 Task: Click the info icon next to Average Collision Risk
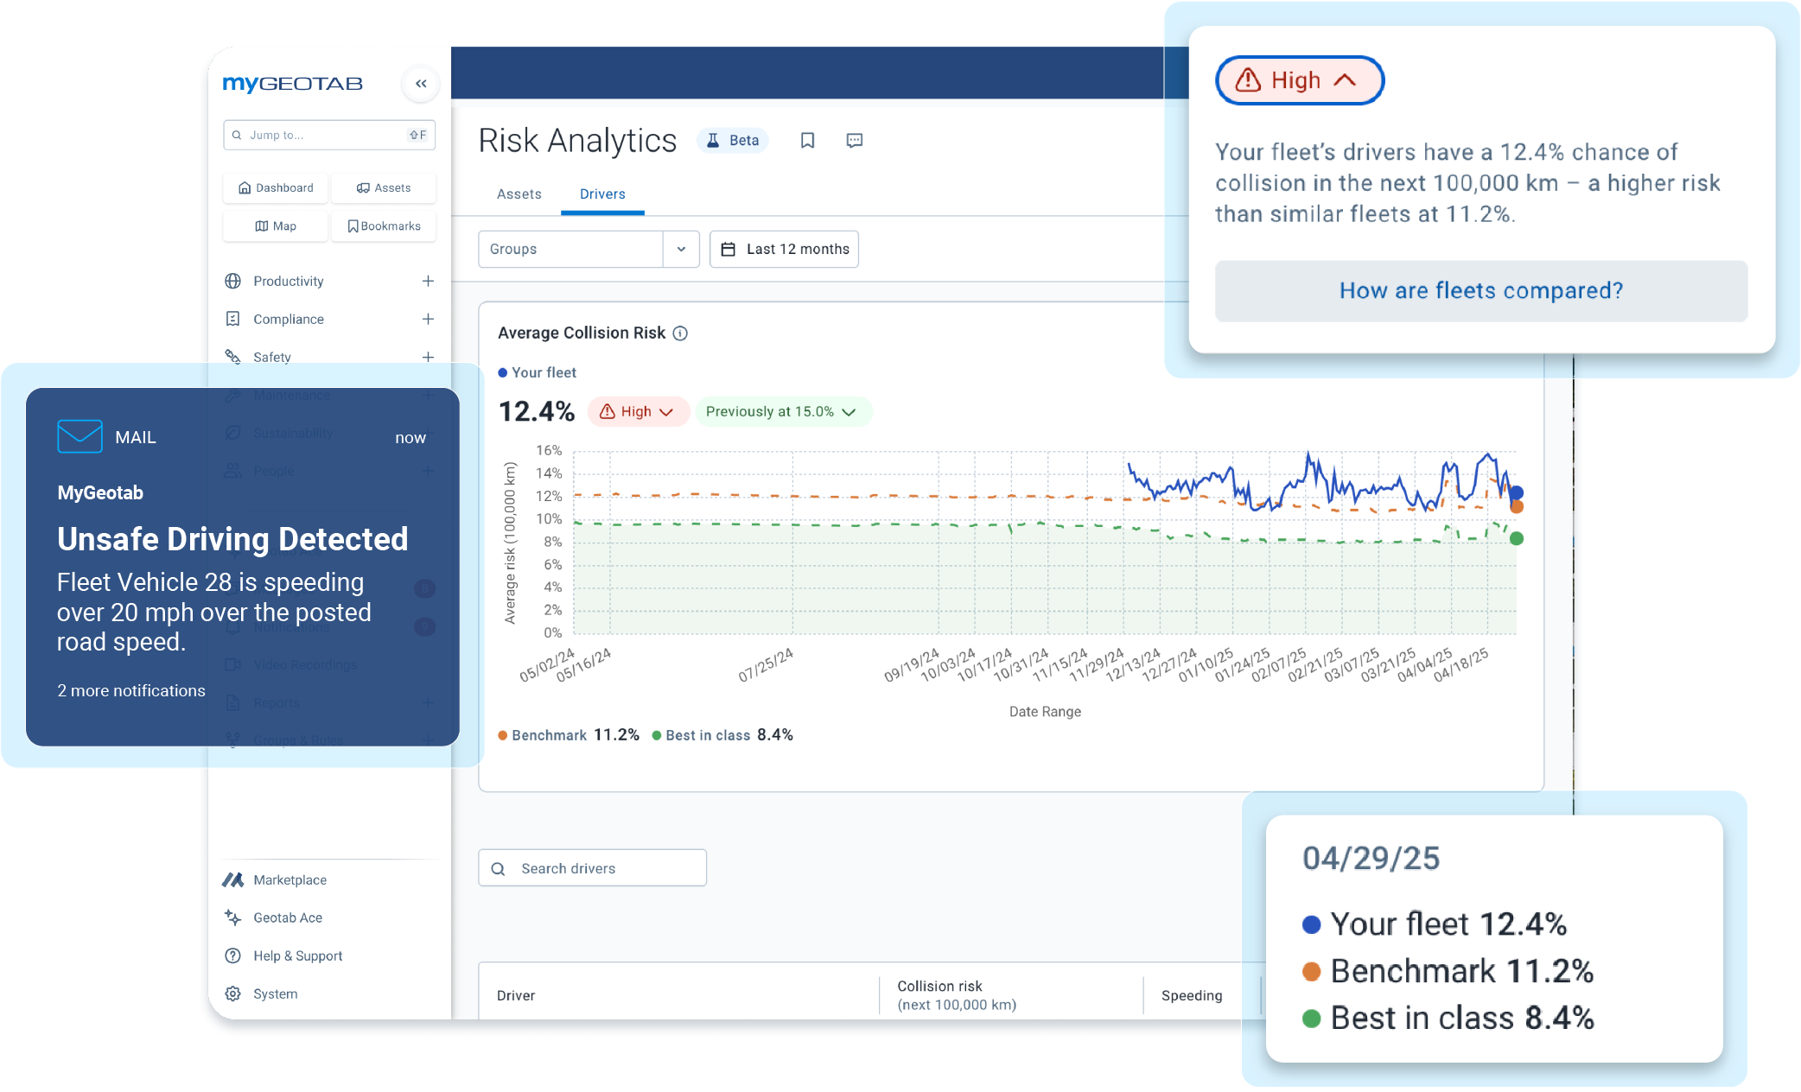coord(680,333)
